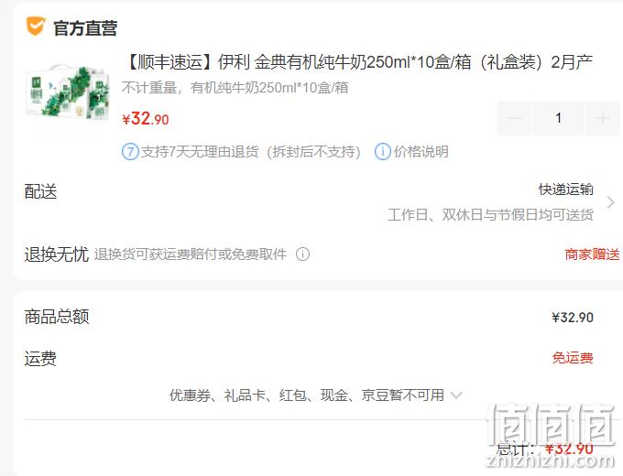Viewport: 623px width, 476px height.
Task: Open the 官方直营 store label
Action: pyautogui.click(x=85, y=28)
